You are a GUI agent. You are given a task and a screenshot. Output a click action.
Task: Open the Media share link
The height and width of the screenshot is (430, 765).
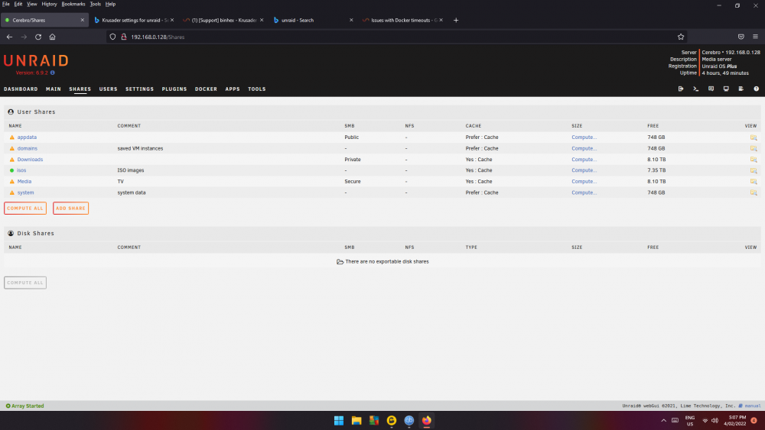(x=24, y=181)
